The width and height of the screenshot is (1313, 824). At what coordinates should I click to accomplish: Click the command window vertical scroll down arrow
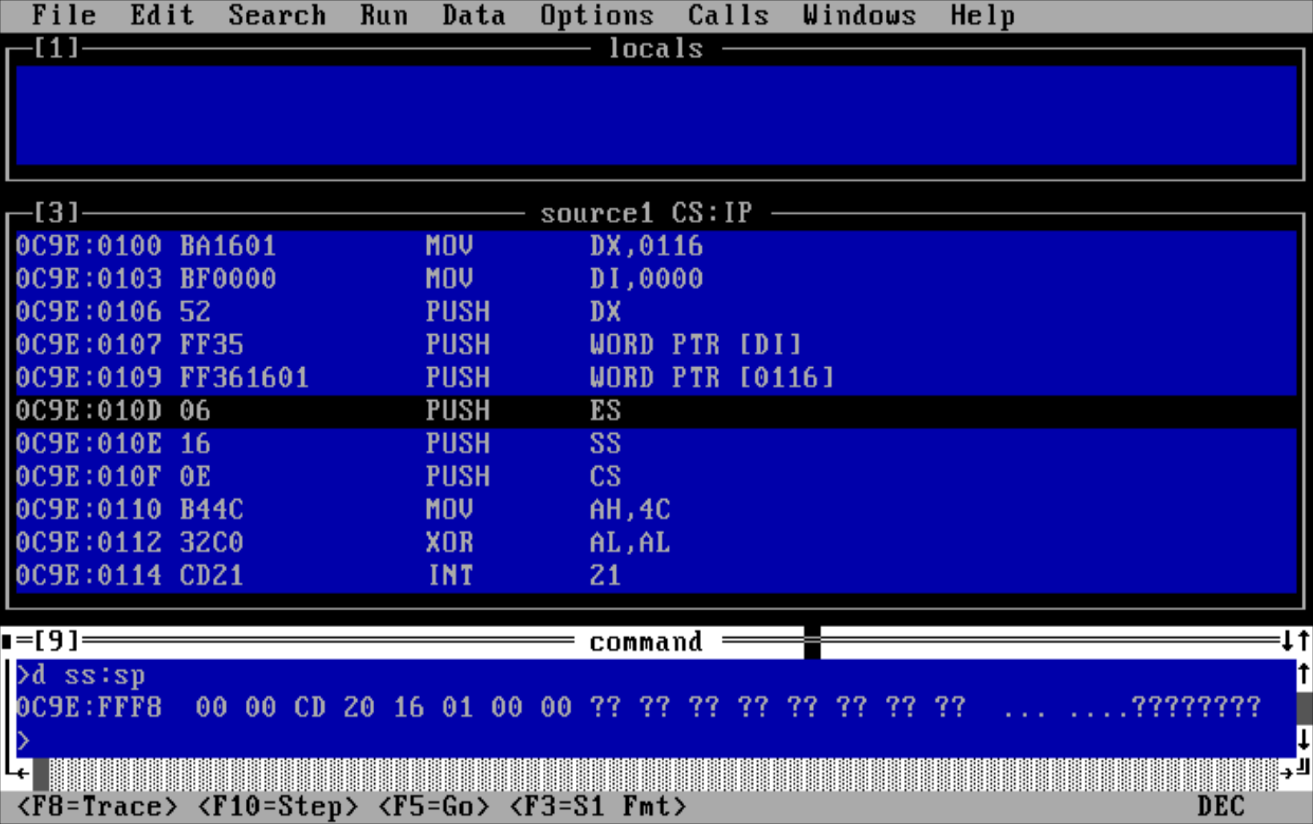tap(1303, 741)
